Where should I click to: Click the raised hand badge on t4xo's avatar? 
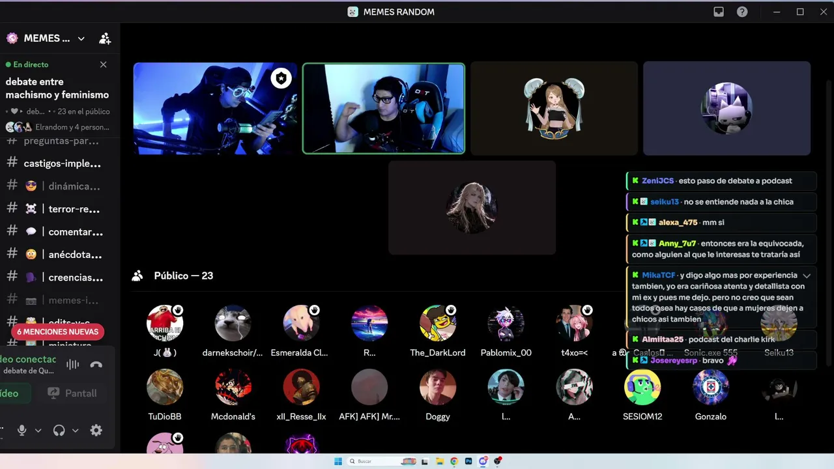pos(587,310)
